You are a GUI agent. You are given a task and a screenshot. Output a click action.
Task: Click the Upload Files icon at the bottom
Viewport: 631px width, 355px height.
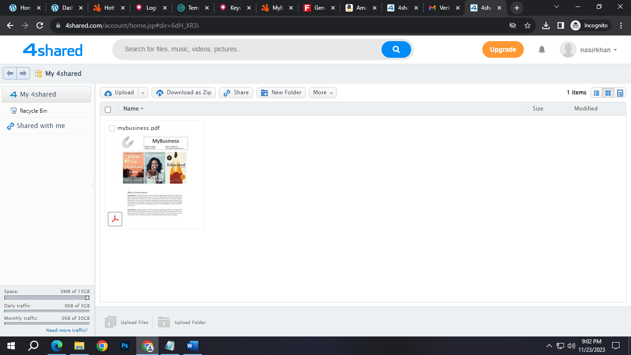110,322
